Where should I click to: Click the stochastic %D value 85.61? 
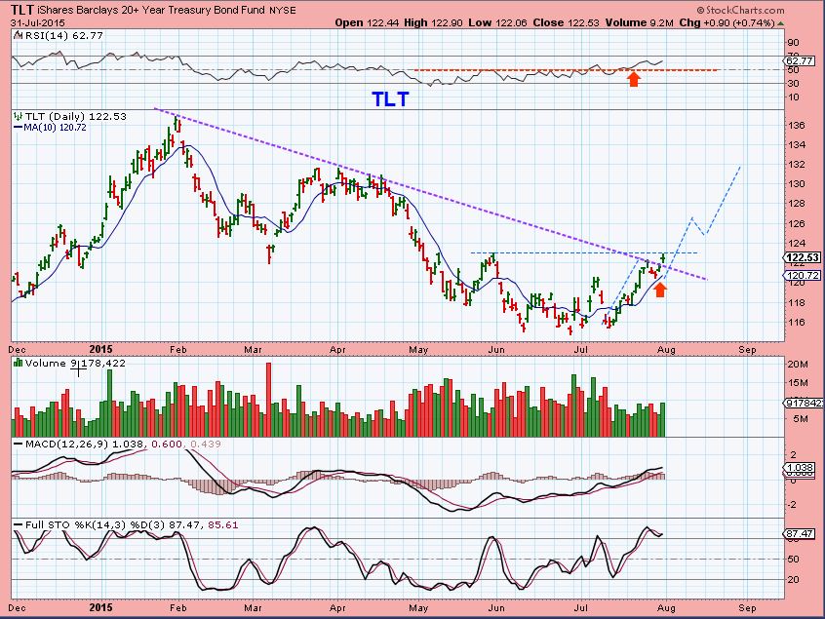(x=223, y=524)
